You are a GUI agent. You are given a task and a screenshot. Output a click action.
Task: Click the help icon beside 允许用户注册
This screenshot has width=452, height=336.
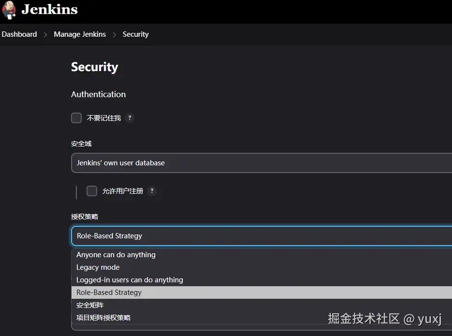152,191
